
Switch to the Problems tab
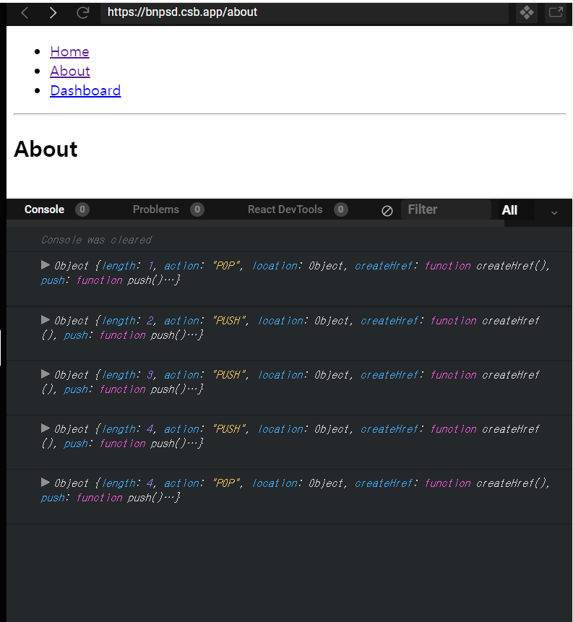(x=156, y=210)
